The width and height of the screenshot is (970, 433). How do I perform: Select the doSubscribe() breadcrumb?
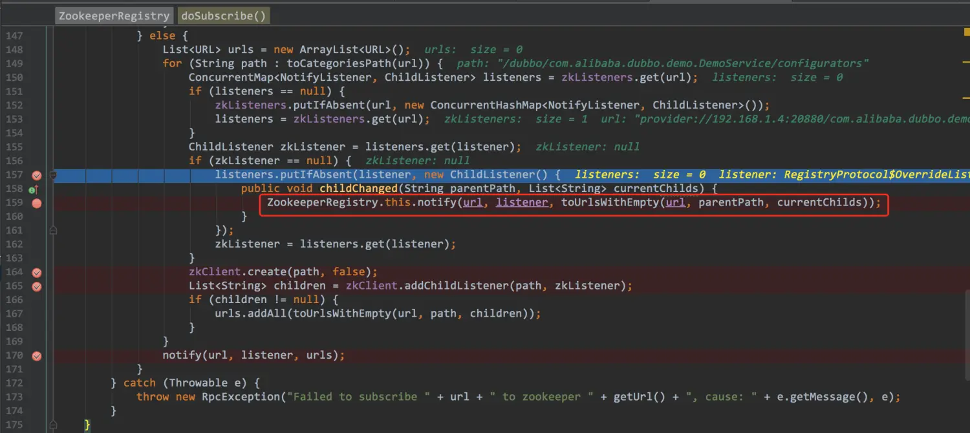pyautogui.click(x=223, y=16)
